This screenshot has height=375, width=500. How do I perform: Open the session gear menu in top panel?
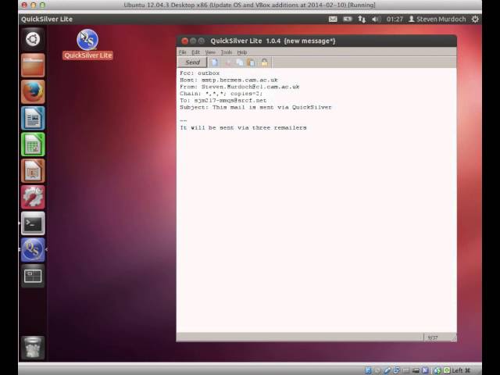(475, 19)
